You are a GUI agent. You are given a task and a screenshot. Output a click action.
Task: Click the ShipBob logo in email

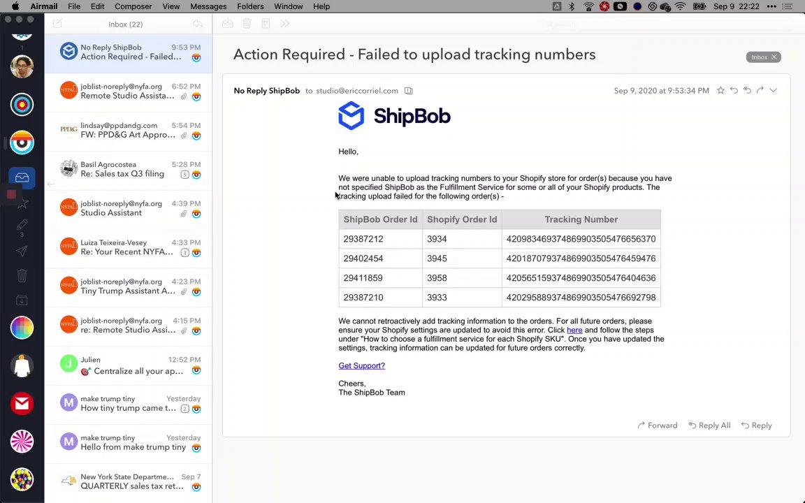point(394,116)
